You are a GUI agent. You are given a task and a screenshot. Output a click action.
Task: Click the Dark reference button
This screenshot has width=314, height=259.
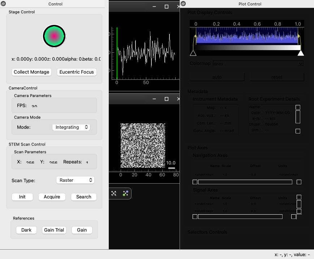26,230
